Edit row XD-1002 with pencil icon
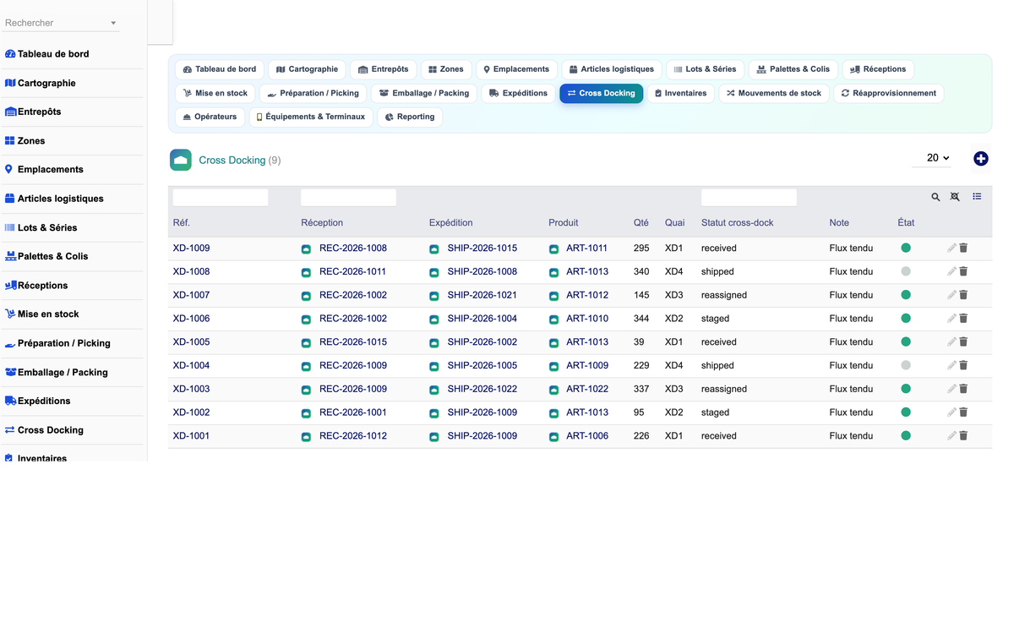Screen dimensions: 1014x628 click(x=951, y=412)
